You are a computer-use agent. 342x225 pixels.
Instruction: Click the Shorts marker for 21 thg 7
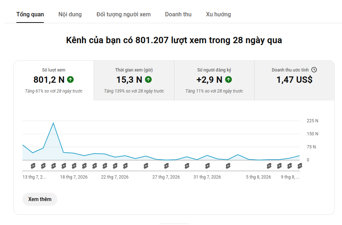[105, 166]
